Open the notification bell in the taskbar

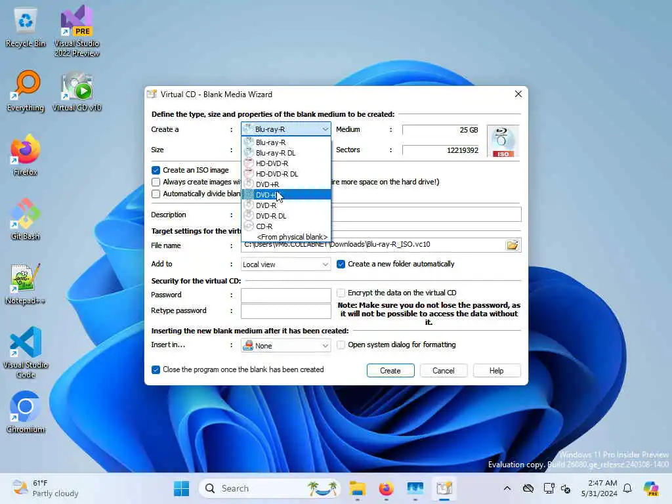(x=627, y=488)
